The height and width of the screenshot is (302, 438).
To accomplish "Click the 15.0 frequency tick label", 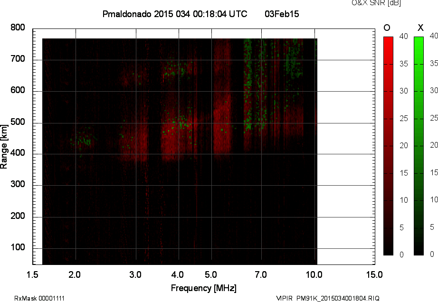I will (x=374, y=274).
